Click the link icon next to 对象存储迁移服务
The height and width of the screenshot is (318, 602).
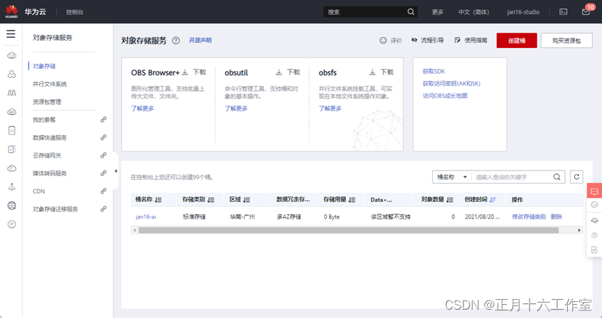(x=103, y=209)
